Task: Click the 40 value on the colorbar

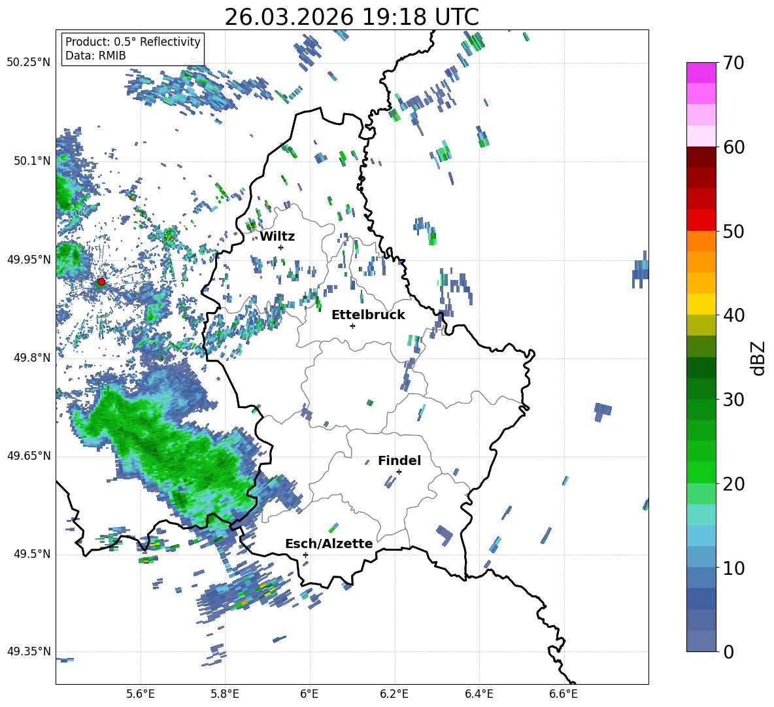Action: 733,315
